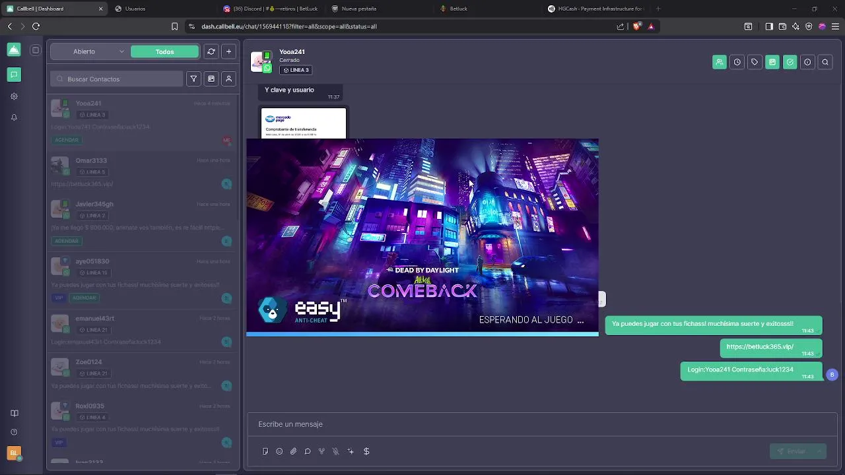Open the book documentation icon in sidebar

[x=14, y=413]
